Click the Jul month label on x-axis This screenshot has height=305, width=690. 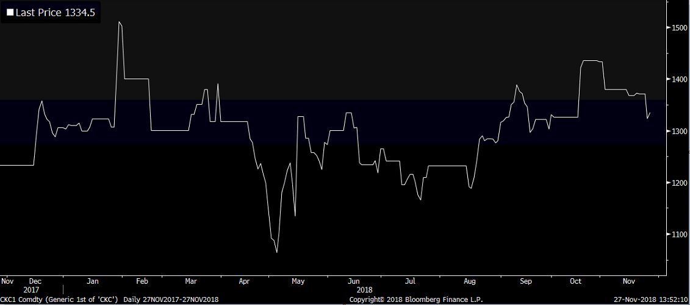point(410,281)
